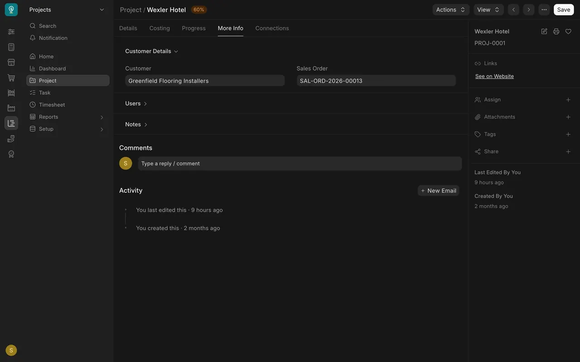Click the New Email button
This screenshot has height=362, width=580.
(438, 191)
